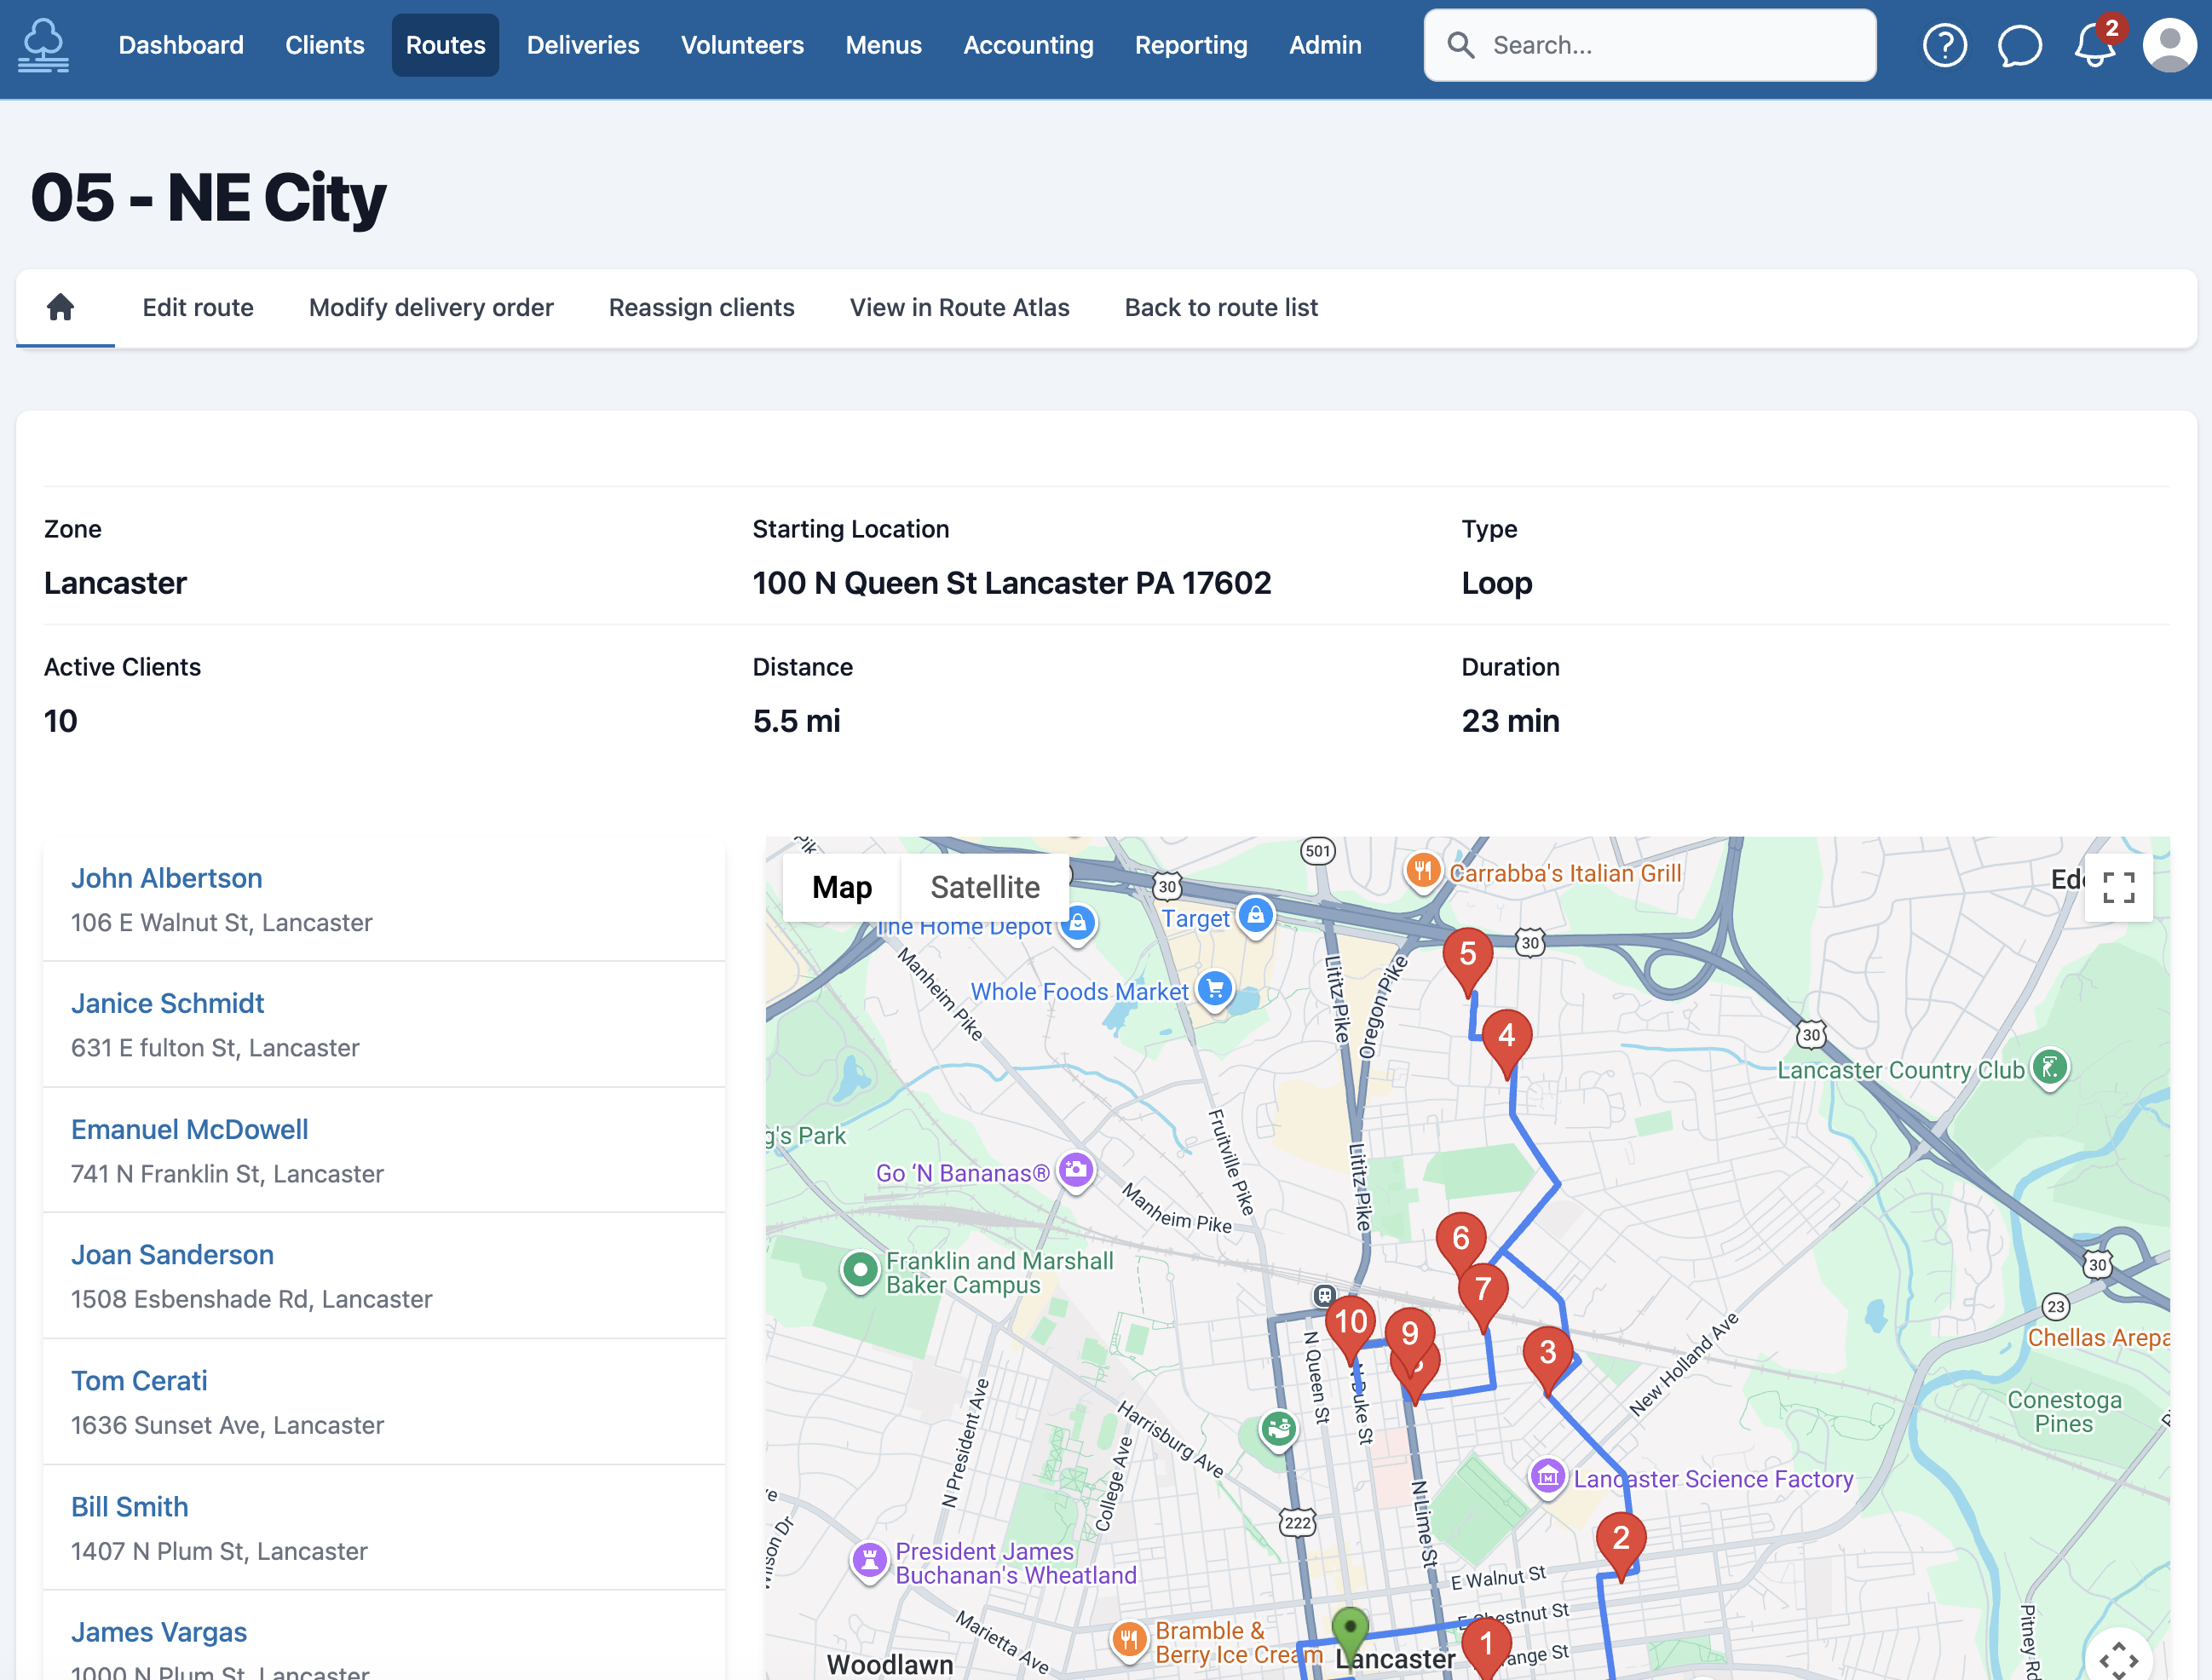The height and width of the screenshot is (1680, 2212).
Task: Open client Bill Smith
Action: pos(129,1506)
